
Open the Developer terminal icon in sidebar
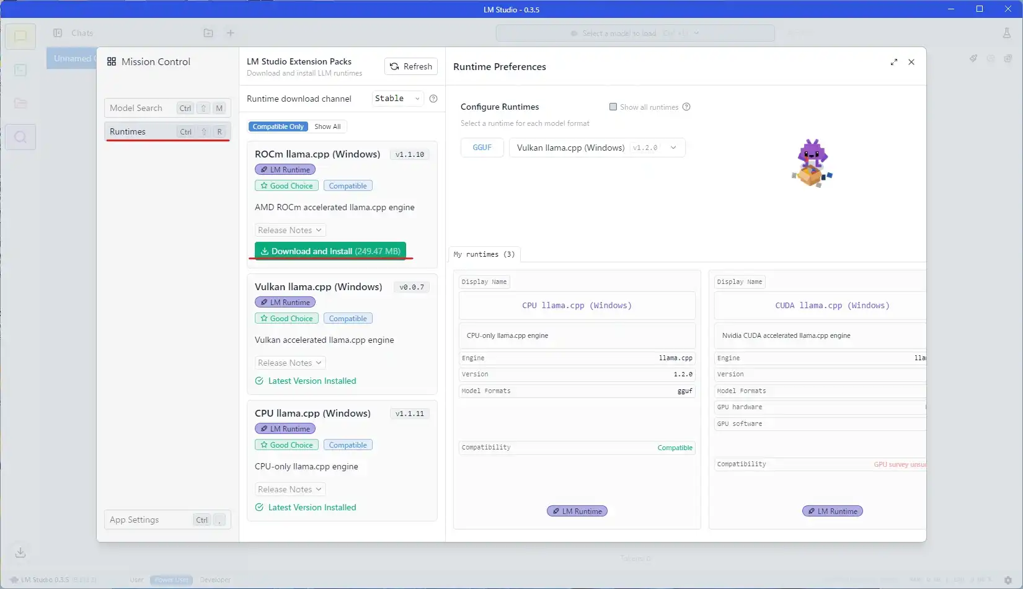tap(20, 70)
